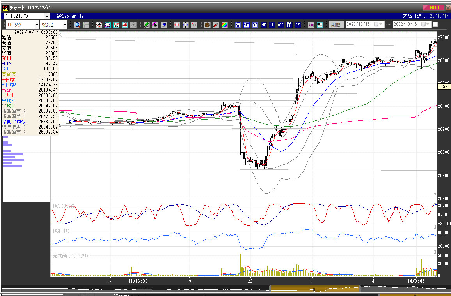Click the 大阪日通し session label
Viewport: 451px width, 296px height.
414,16
